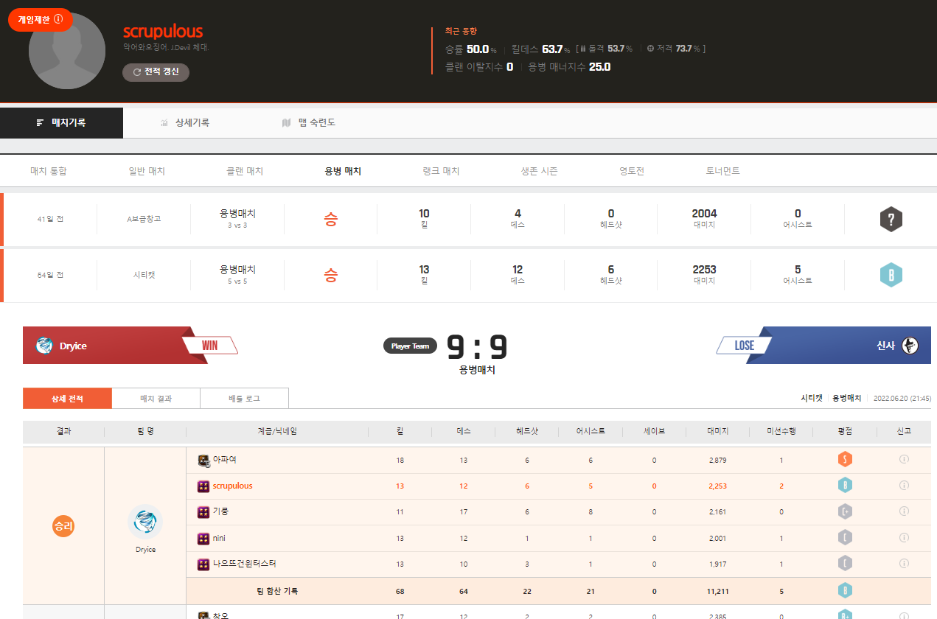Select the 클랜 매치 filter

tap(245, 171)
